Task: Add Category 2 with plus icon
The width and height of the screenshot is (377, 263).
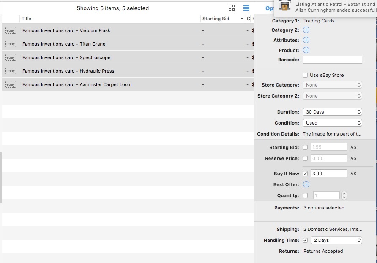Action: 306,30
